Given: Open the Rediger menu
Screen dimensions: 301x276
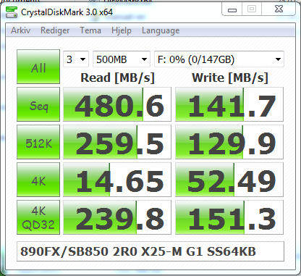Looking at the screenshot, I should point(55,30).
